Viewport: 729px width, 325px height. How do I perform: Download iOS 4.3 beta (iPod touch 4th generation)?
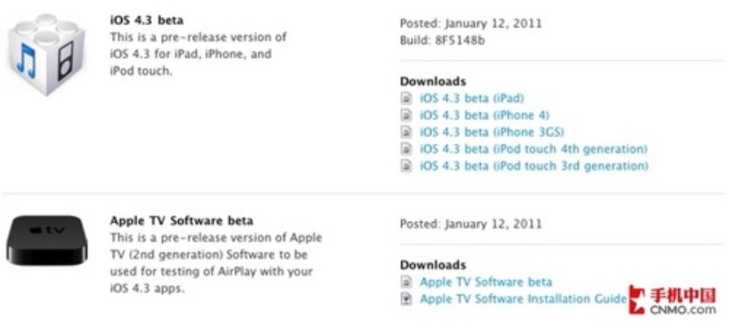click(533, 149)
